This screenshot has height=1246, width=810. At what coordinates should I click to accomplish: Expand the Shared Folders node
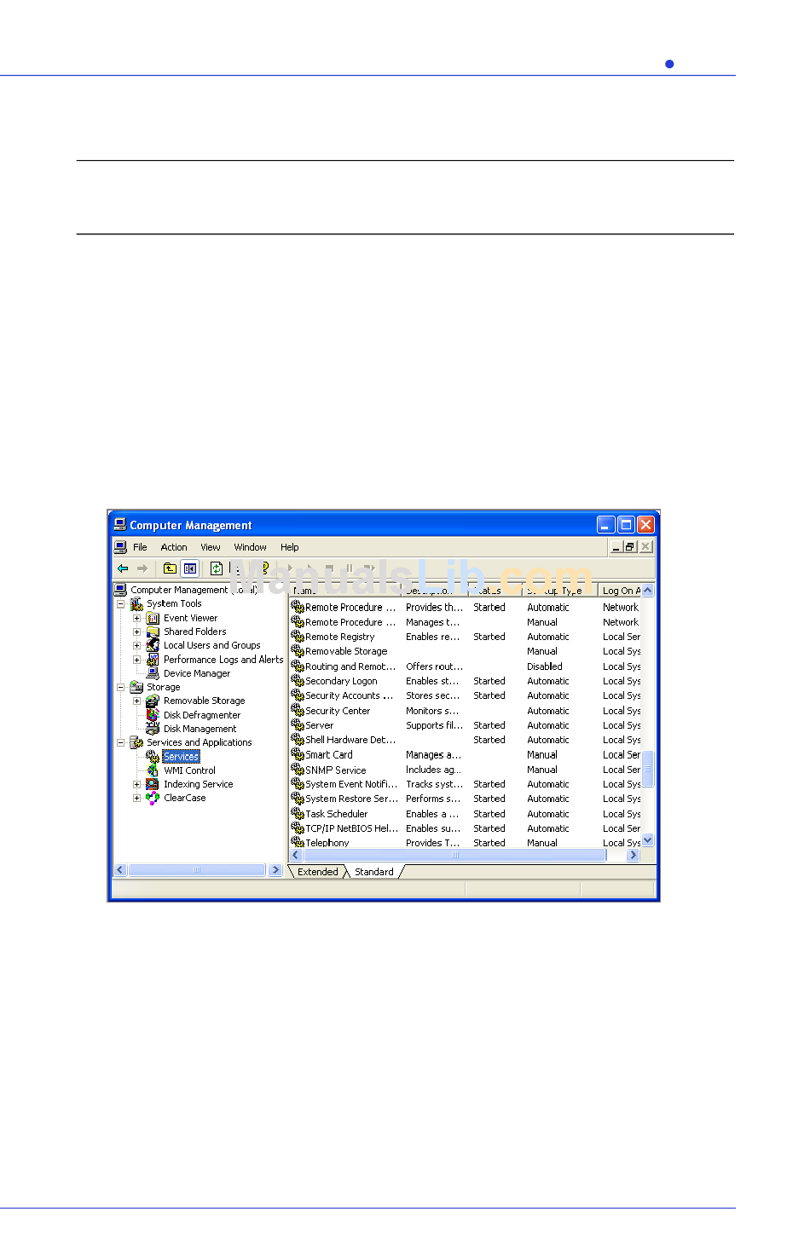(136, 632)
